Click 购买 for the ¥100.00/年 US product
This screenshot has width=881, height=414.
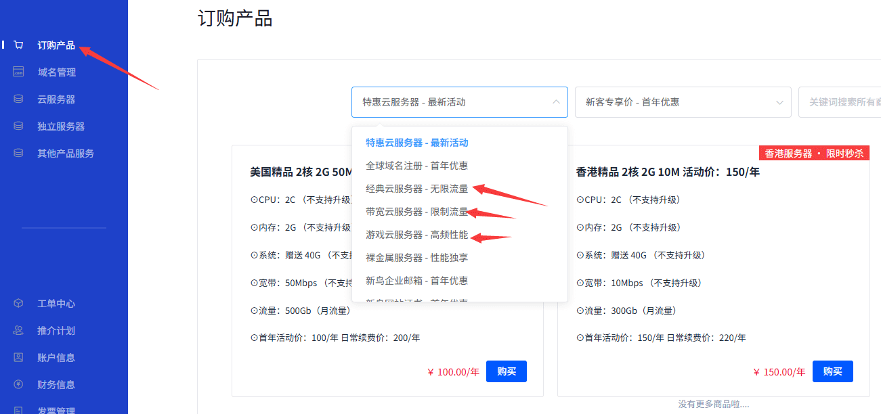tap(507, 371)
